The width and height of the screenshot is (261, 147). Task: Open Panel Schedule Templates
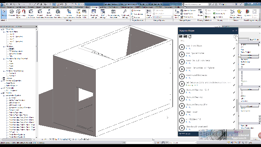(x=113, y=13)
